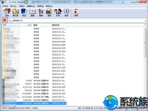Select the folder row dated 2018/5/9 8:58
Image resolution: width=148 pixels, height=111 pixels.
point(34,77)
